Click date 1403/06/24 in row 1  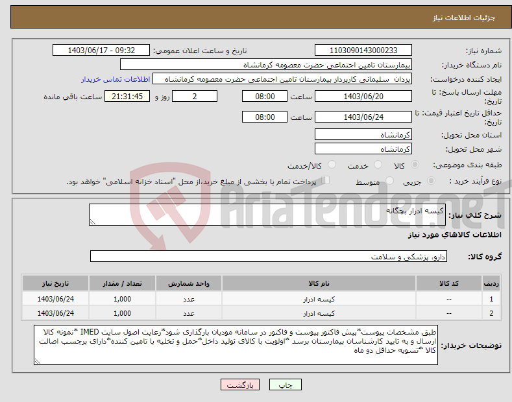click(56, 299)
